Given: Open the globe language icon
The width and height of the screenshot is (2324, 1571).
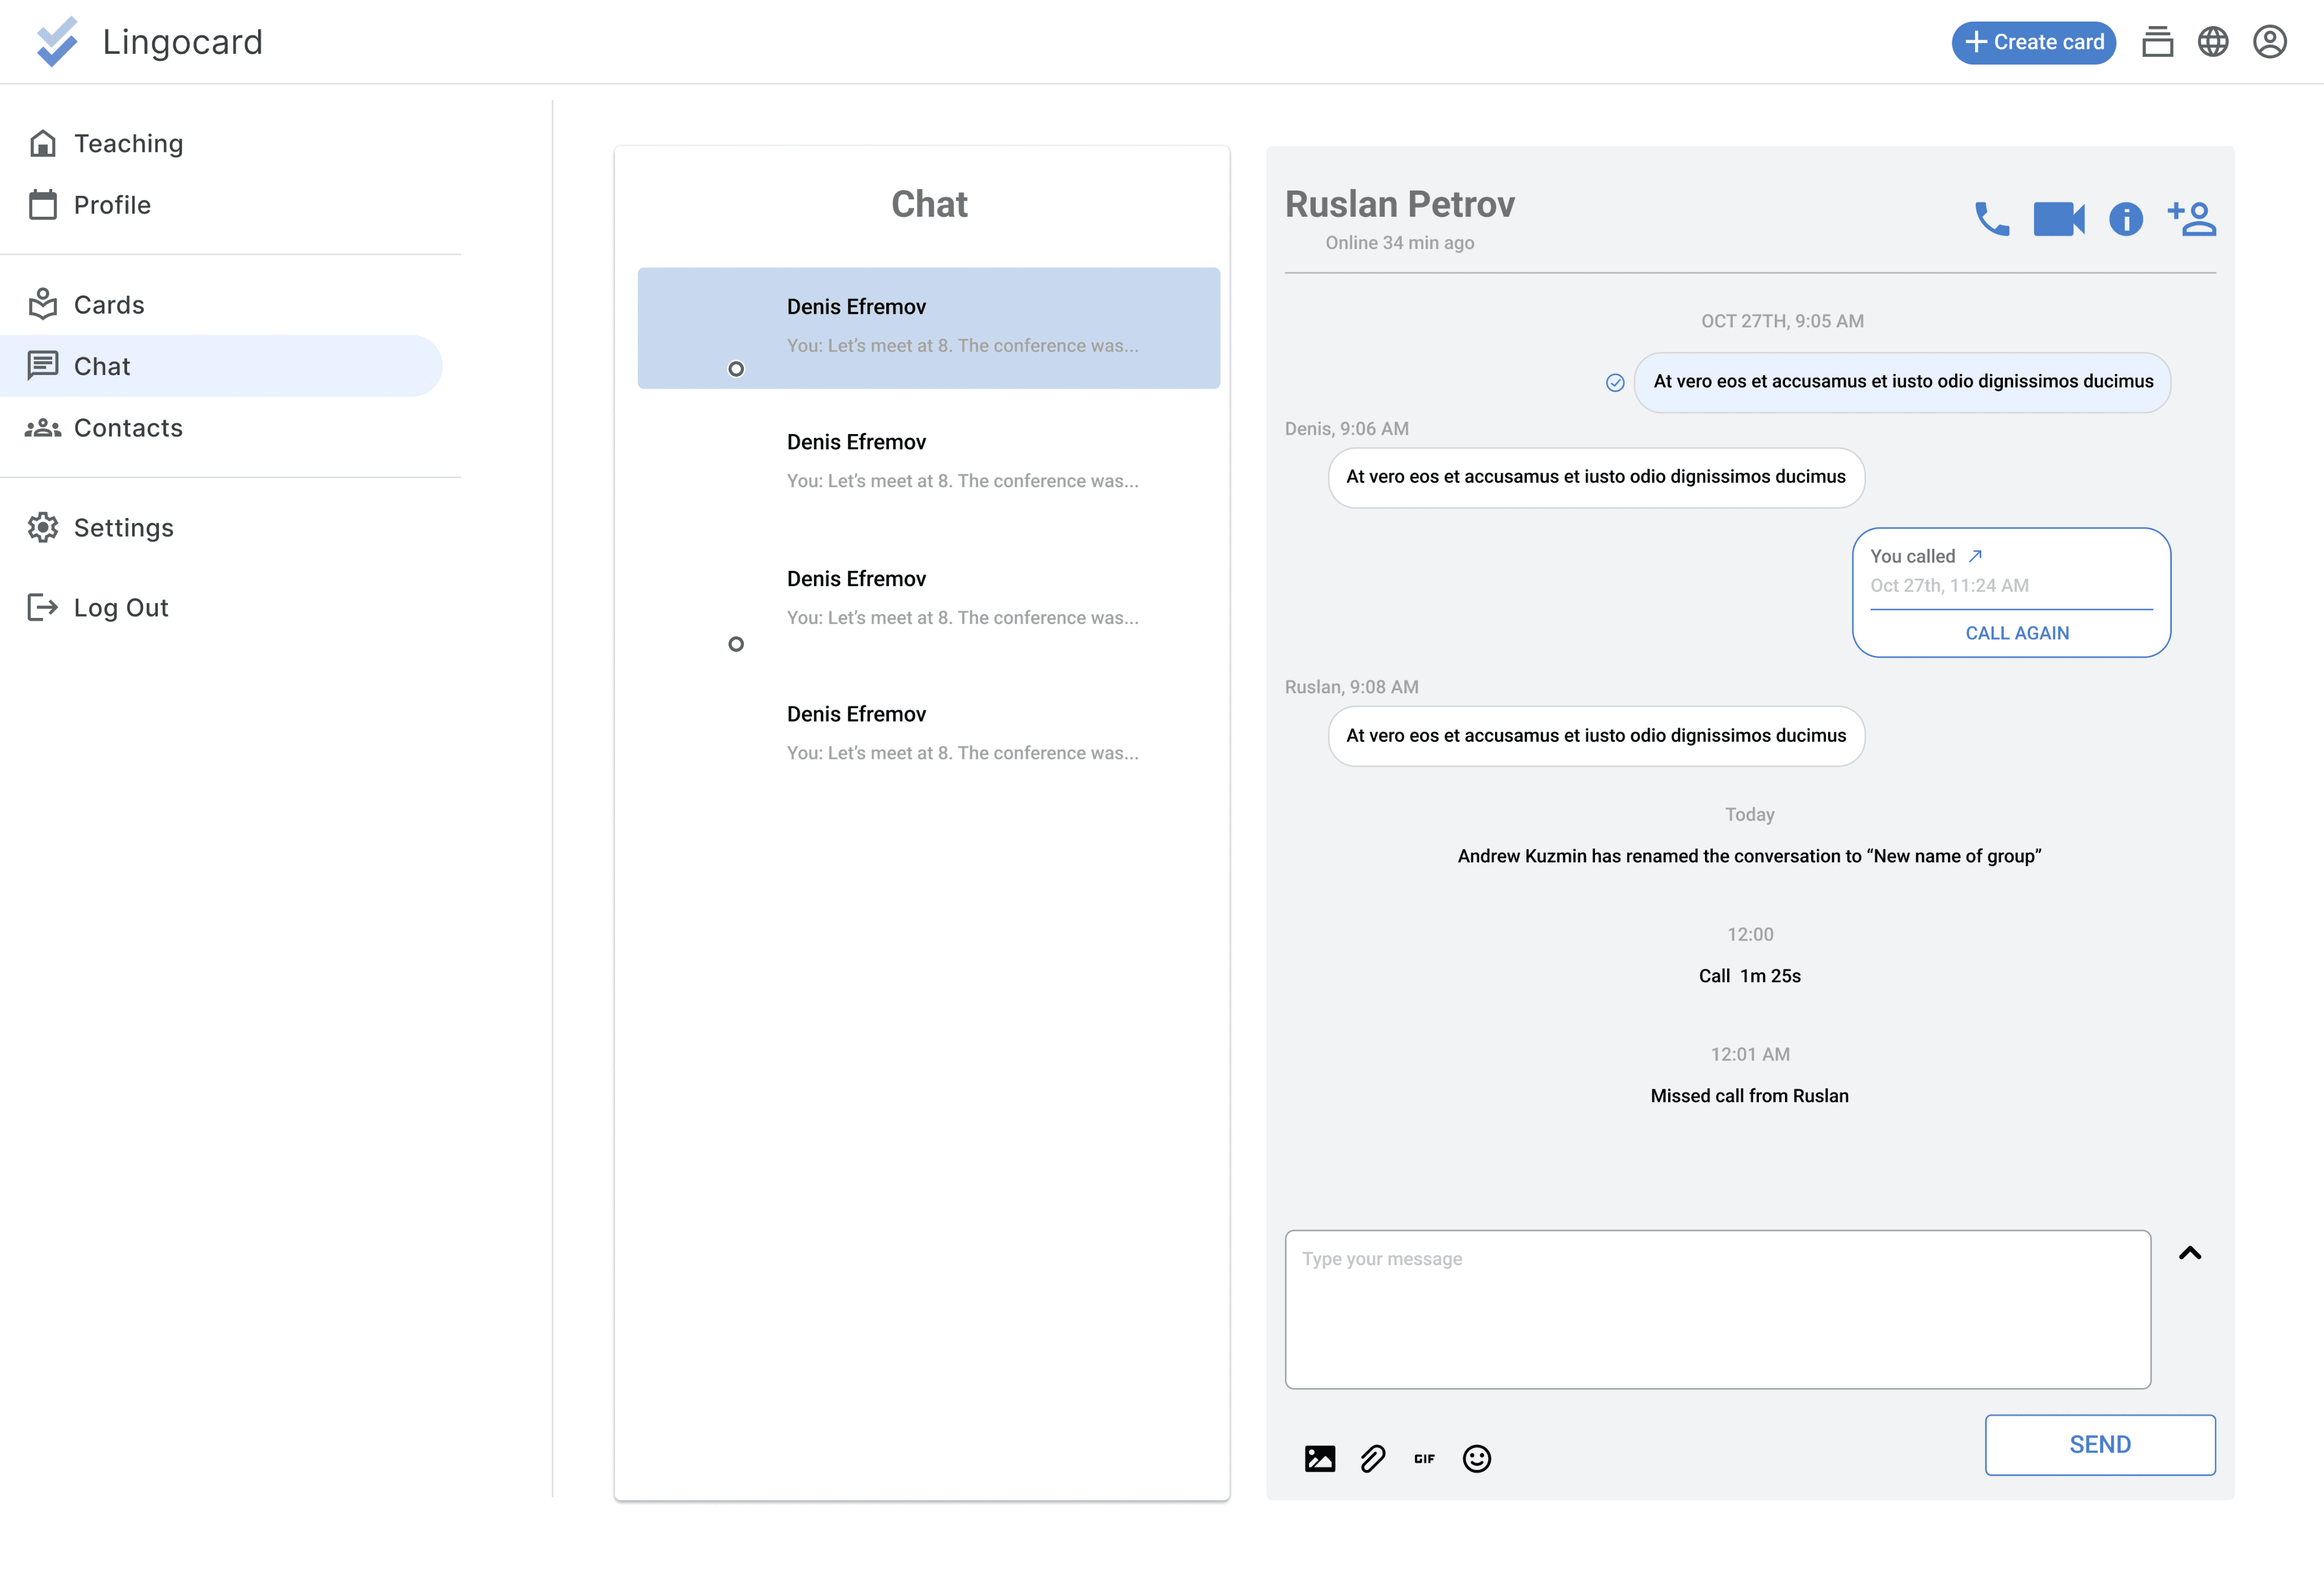Looking at the screenshot, I should coord(2212,42).
